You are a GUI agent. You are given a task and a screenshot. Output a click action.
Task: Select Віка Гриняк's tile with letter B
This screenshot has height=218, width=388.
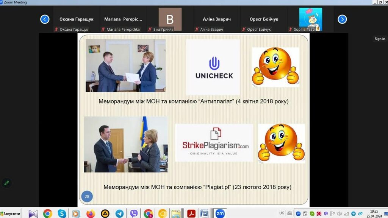pos(170,19)
